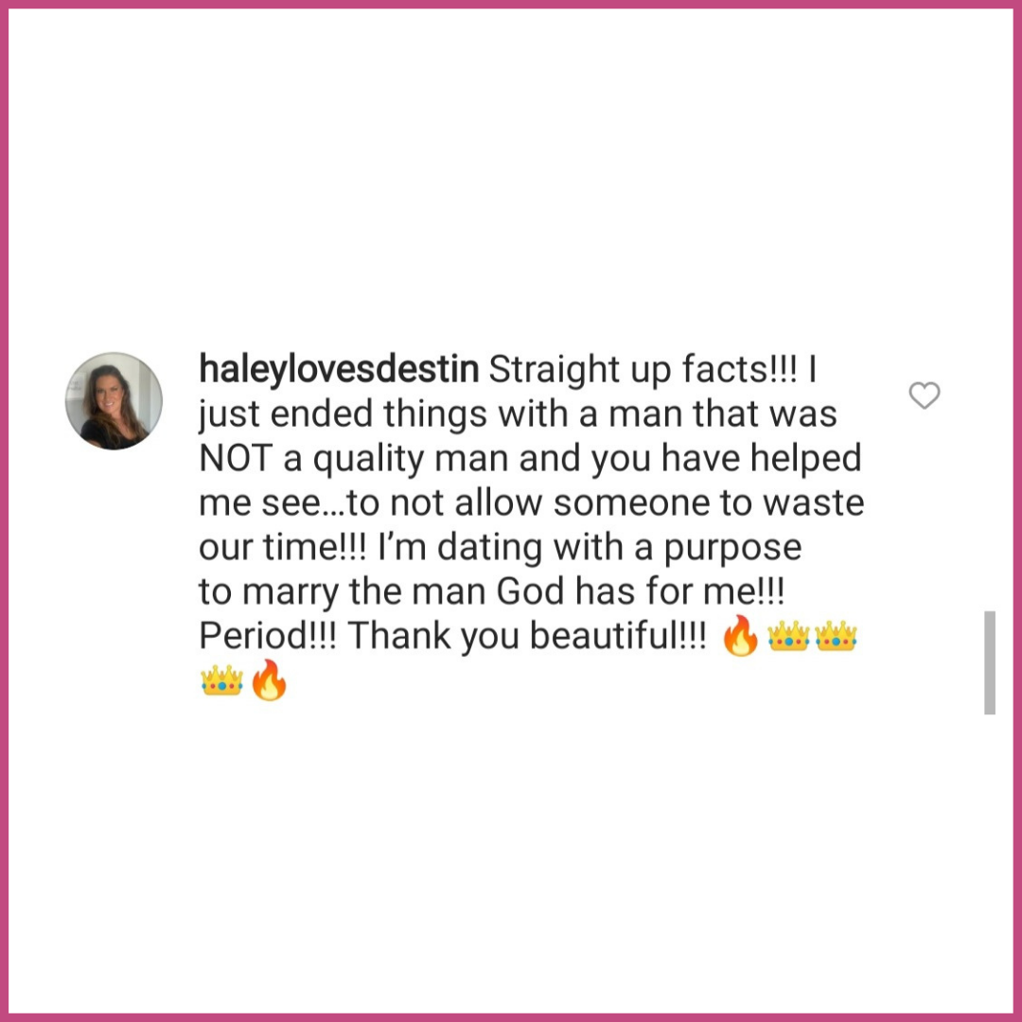Click the words 'Straight up facts!!!'
1022x1022 pixels.
click(x=643, y=370)
